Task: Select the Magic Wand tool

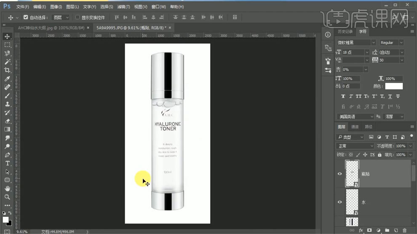Action: pos(7,62)
